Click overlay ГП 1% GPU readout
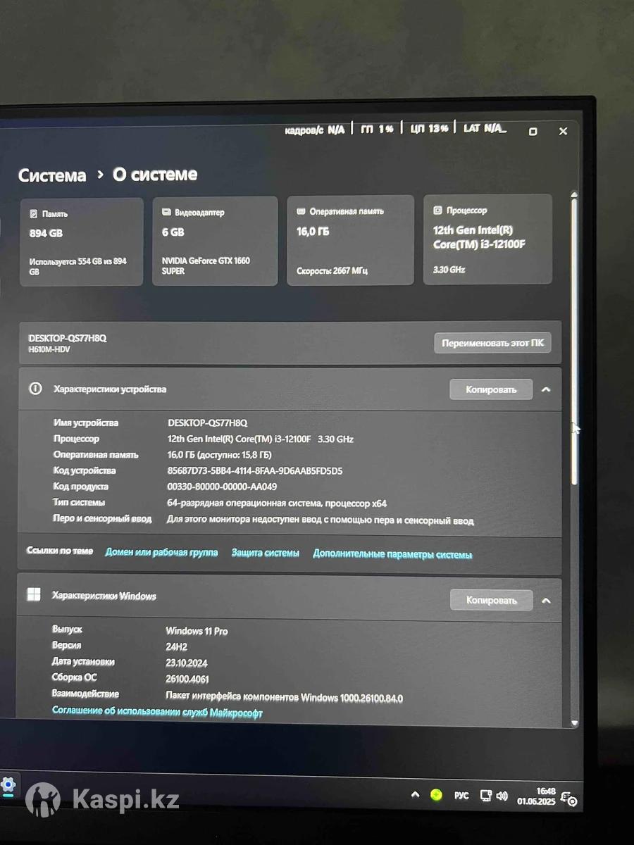Image resolution: width=634 pixels, height=845 pixels. [377, 129]
